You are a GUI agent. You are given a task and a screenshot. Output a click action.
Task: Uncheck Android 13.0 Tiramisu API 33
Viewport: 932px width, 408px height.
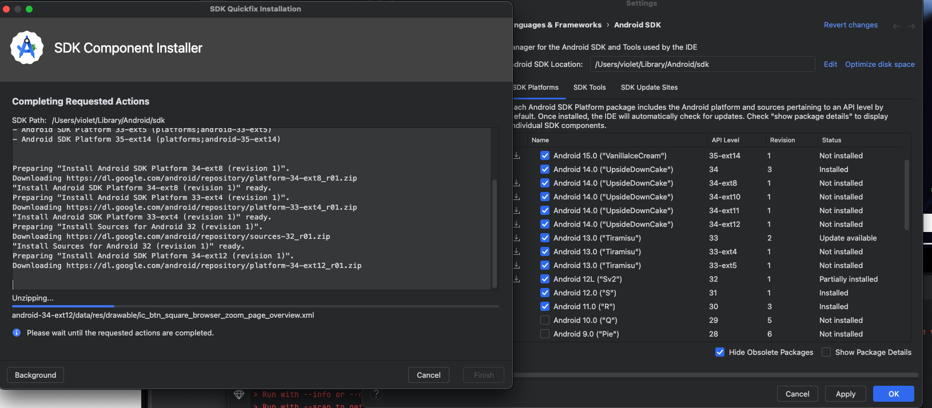pos(545,238)
